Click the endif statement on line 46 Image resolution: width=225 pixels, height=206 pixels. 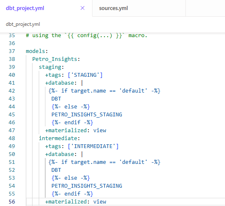pyautogui.click(x=72, y=123)
